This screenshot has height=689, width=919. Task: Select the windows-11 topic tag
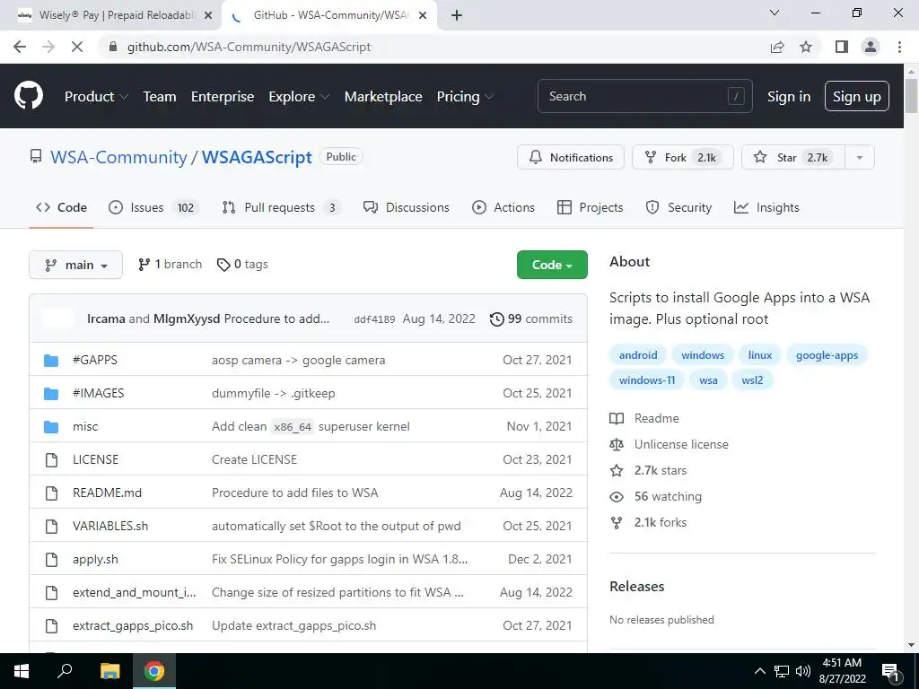[x=647, y=380]
